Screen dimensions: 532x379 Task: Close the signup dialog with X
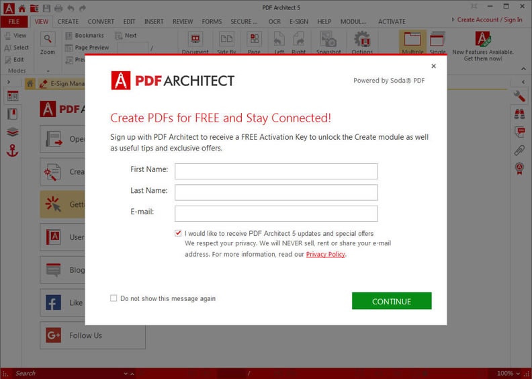tap(433, 66)
